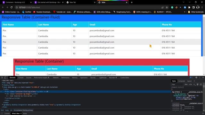Click the page vertical scrollbar

(204, 45)
